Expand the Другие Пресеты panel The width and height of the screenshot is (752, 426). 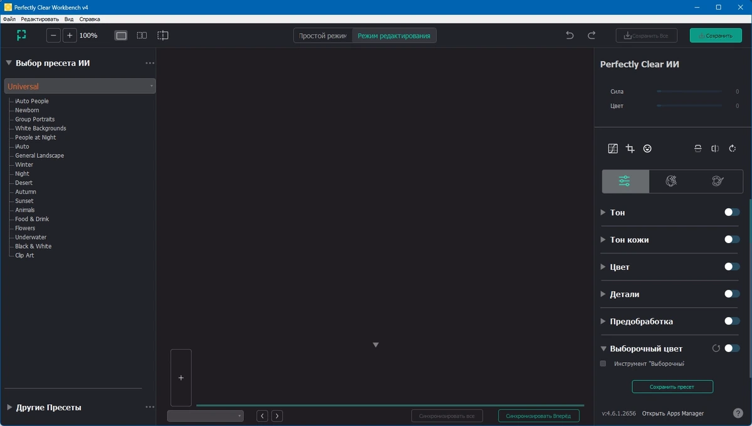click(x=9, y=407)
